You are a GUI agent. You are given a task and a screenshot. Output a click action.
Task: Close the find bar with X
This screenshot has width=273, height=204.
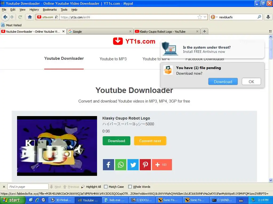[4, 187]
